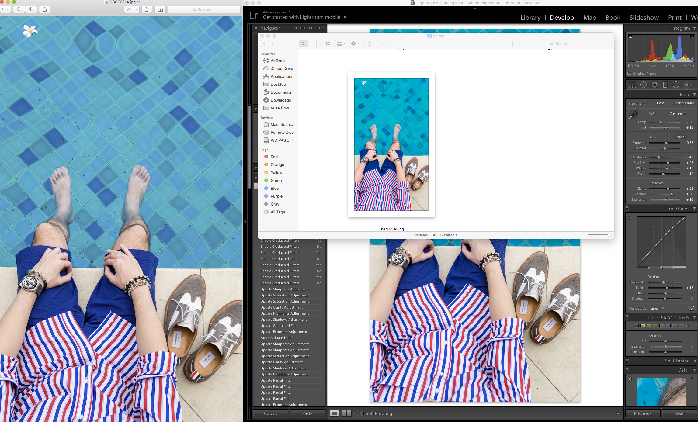Select the Spot Removal tool
Viewport: 698px width, 422px height.
pos(644,85)
